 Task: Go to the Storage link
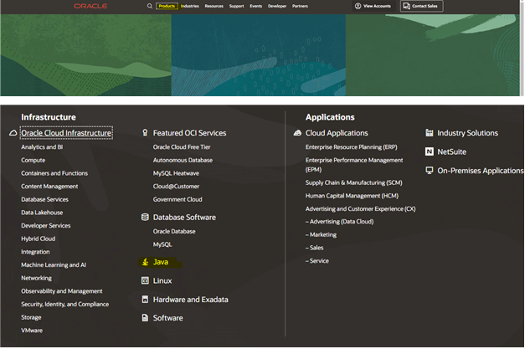pos(31,317)
